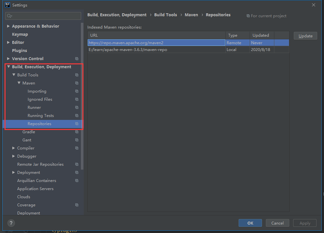Expand the Version Control arrow
Image resolution: width=324 pixels, height=233 pixels.
pyautogui.click(x=8, y=59)
